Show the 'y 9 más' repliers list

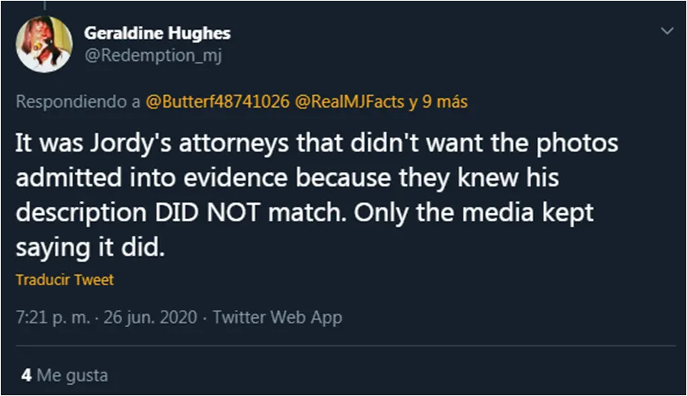pyautogui.click(x=438, y=102)
